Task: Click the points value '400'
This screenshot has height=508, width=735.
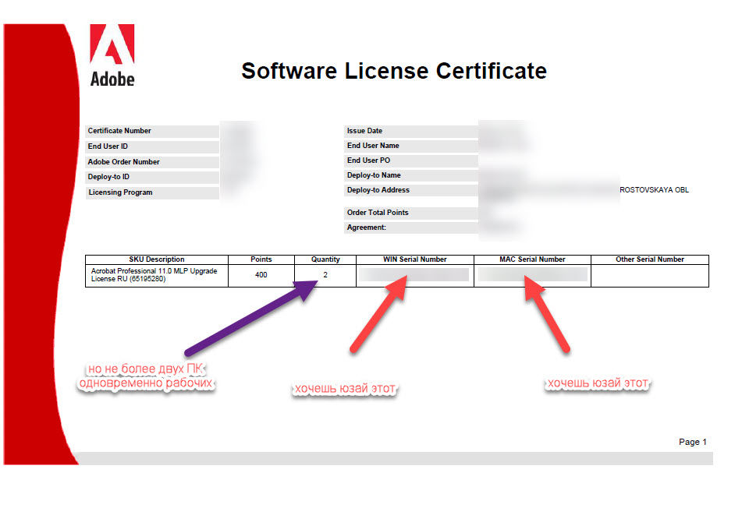Action: (261, 275)
